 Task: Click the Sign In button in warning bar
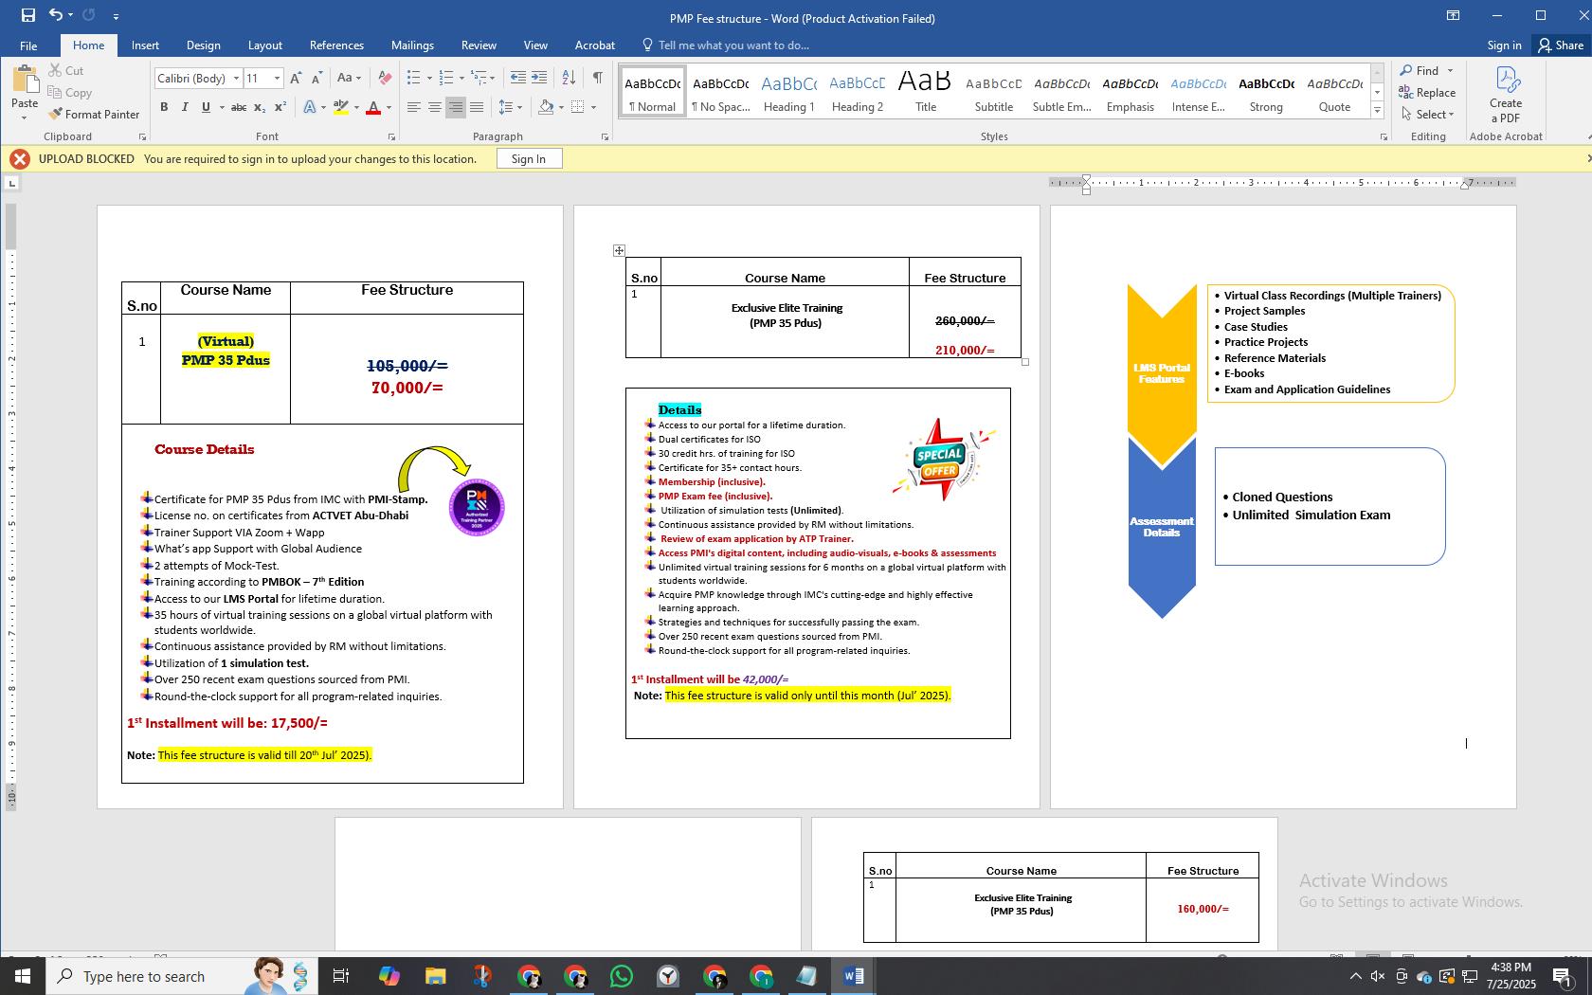(x=529, y=159)
